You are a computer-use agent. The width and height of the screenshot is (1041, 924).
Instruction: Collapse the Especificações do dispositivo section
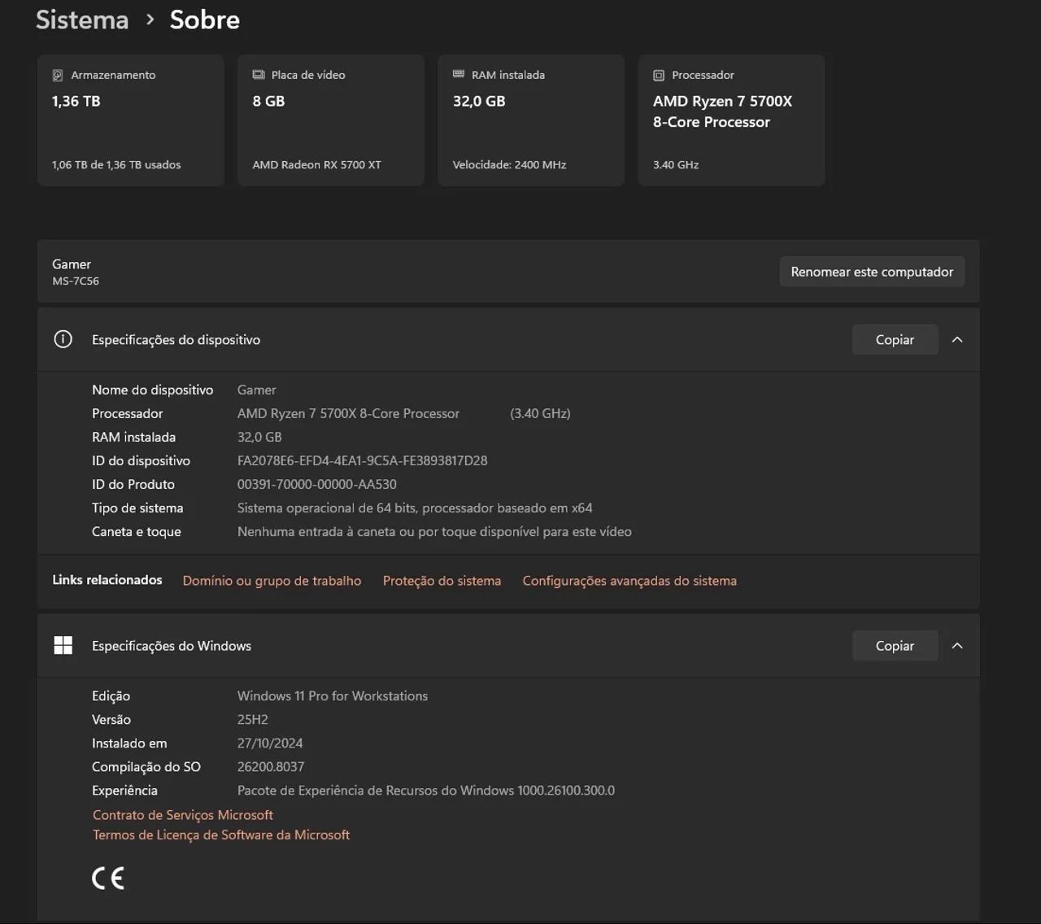click(957, 340)
